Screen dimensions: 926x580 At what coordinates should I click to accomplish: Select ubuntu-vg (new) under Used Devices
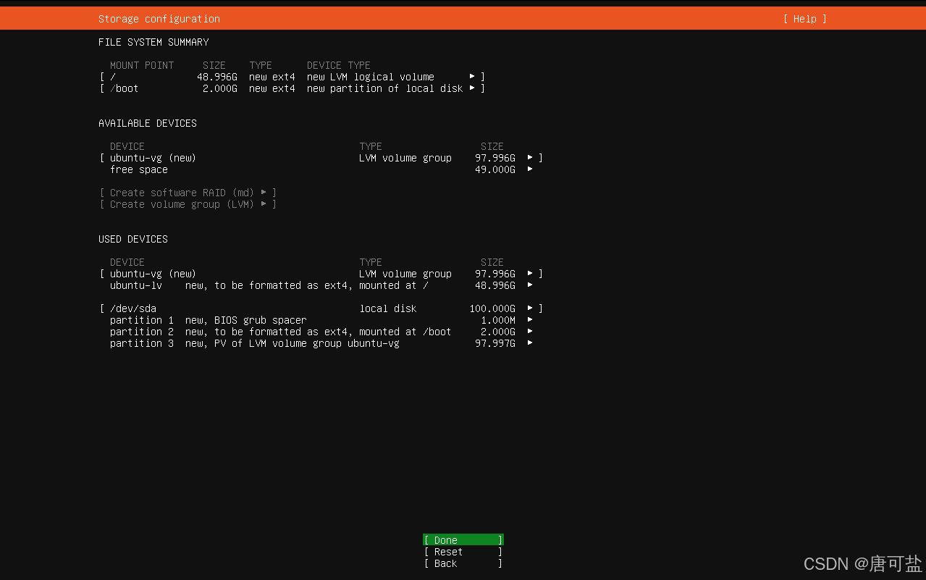[321, 274]
